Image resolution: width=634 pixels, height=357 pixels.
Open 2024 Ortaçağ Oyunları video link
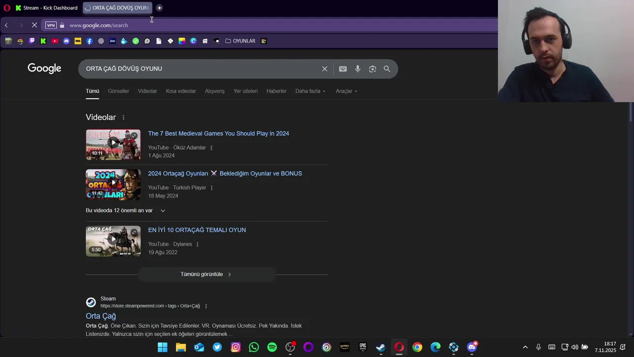tap(225, 174)
